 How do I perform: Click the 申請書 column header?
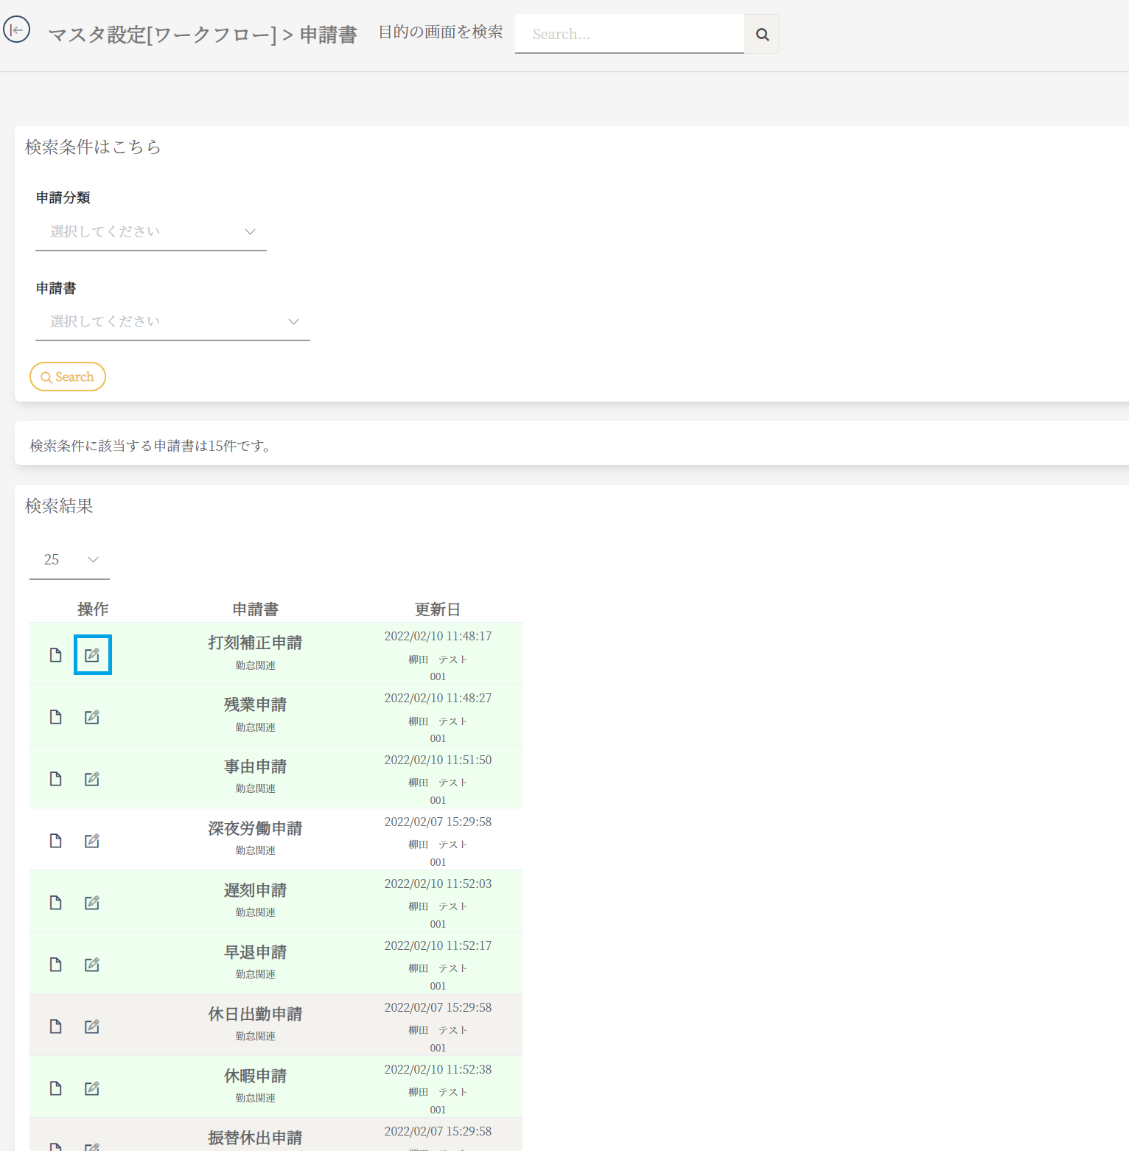tap(255, 609)
